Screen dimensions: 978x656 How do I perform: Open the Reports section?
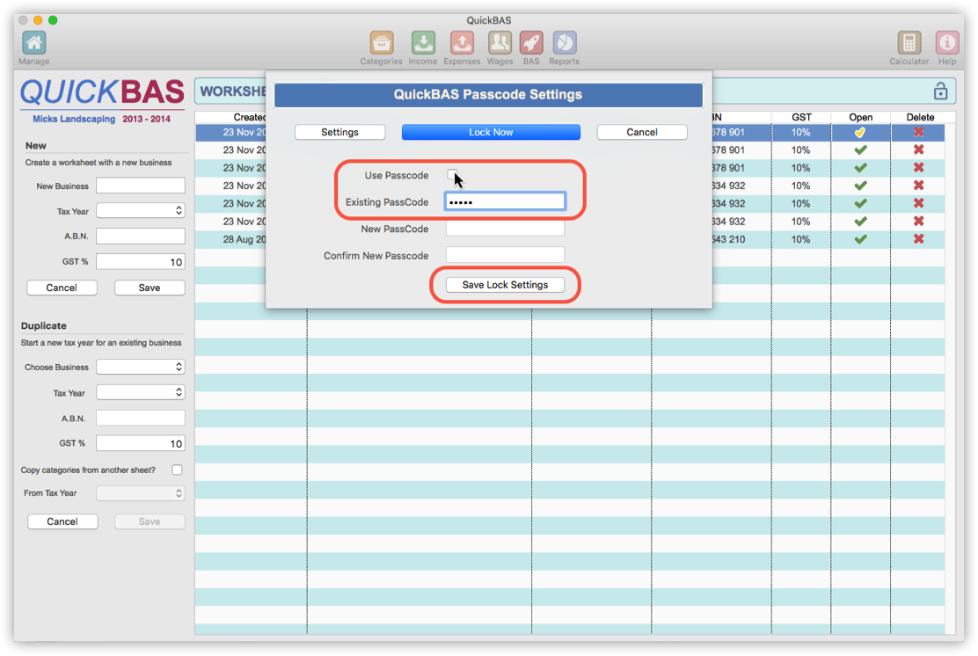pyautogui.click(x=564, y=41)
